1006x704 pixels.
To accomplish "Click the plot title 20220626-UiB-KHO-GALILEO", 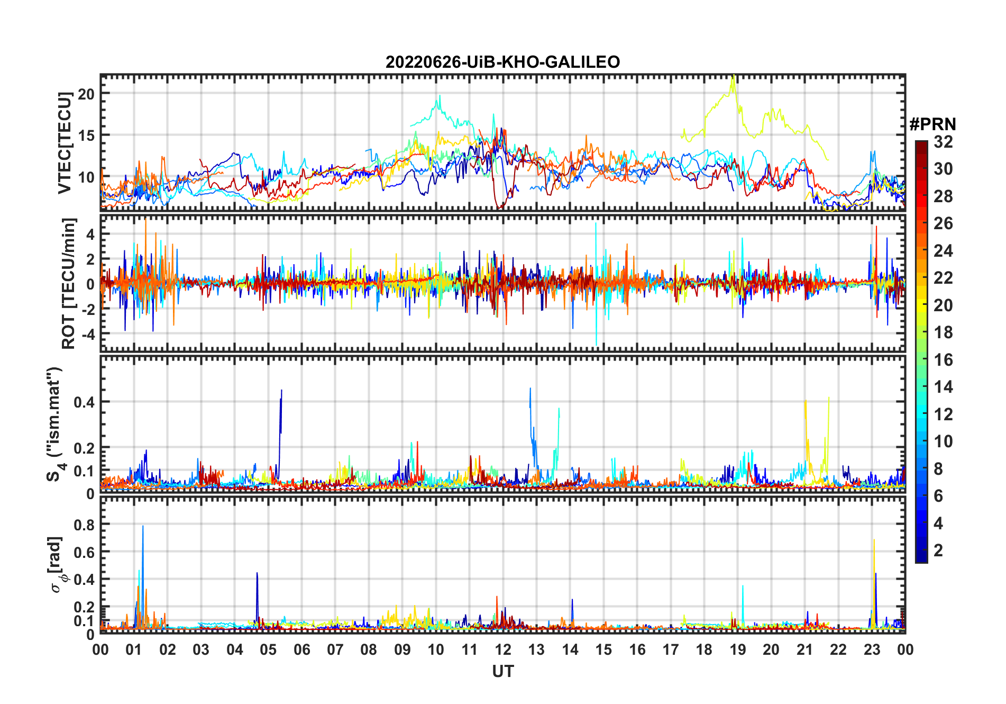I will (502, 62).
